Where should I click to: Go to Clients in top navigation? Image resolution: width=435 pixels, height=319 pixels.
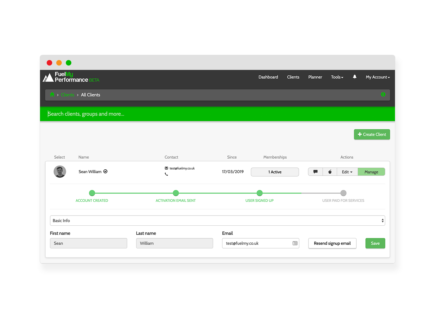coord(293,77)
